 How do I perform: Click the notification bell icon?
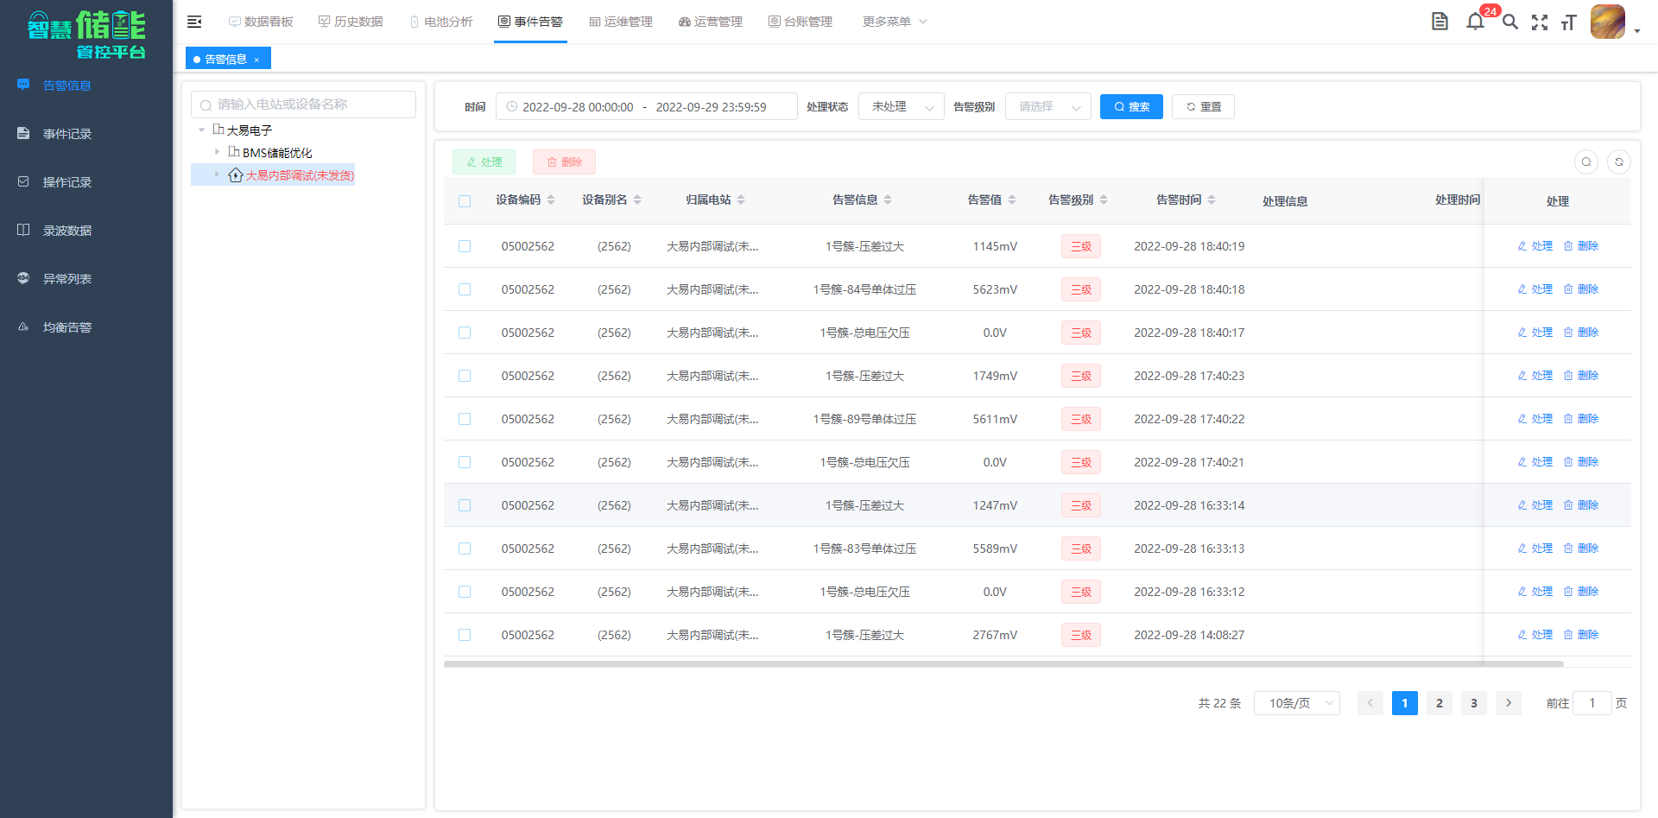(1475, 22)
